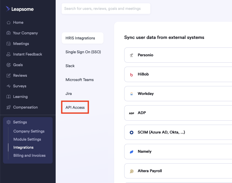
Task: Select Surveys from the sidebar
Action: (19, 86)
